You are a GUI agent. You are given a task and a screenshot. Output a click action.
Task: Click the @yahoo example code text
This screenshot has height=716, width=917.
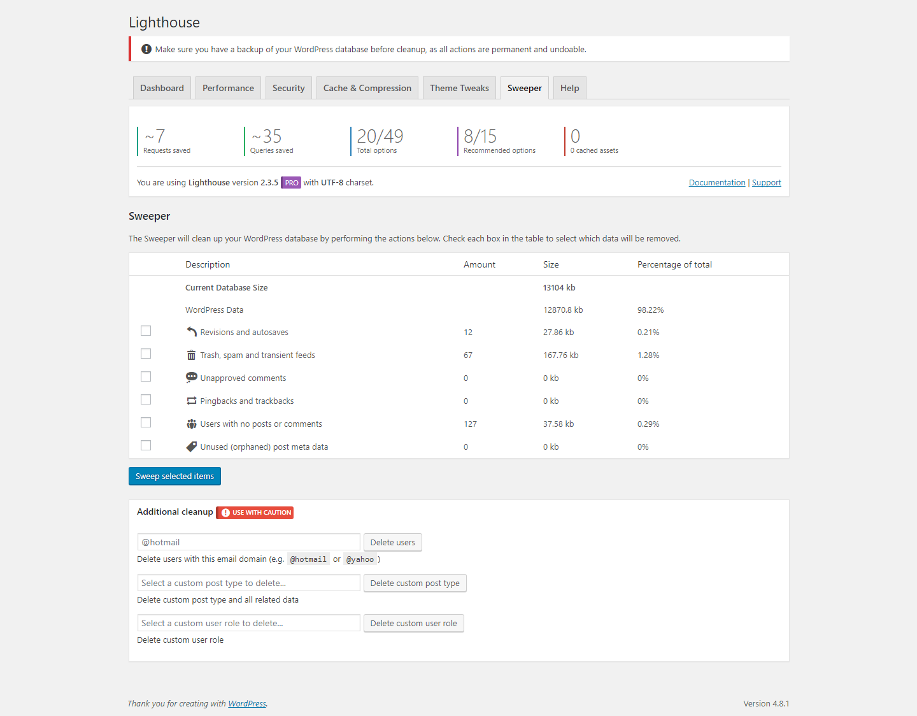pos(360,559)
